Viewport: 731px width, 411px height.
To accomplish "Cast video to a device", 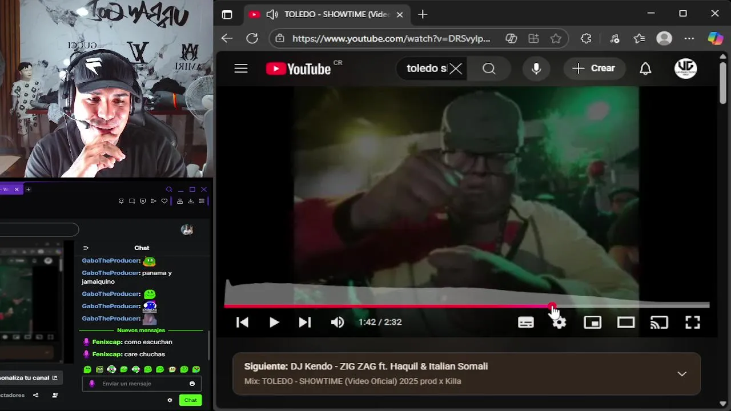I will [x=659, y=323].
